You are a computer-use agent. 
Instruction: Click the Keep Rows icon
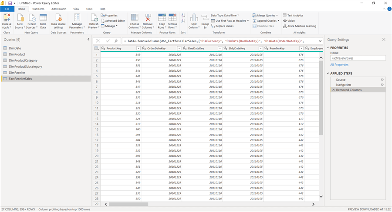pyautogui.click(x=162, y=18)
